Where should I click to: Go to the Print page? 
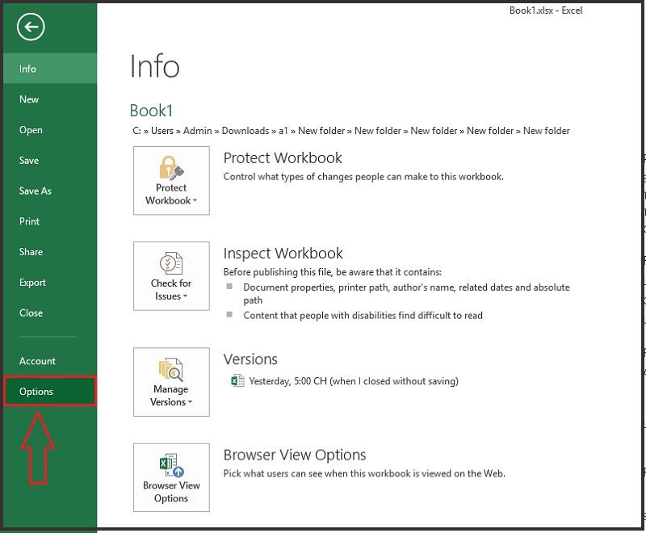[x=50, y=221]
